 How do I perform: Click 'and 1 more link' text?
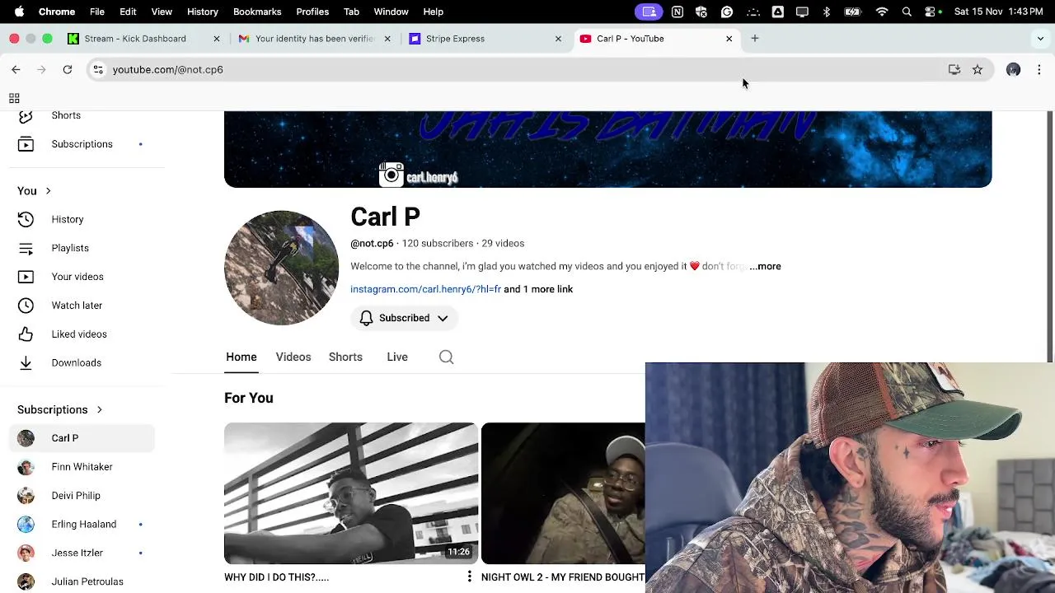tap(538, 290)
